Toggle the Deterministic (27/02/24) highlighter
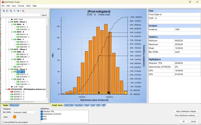This screenshot has height=125, width=201. (42, 114)
